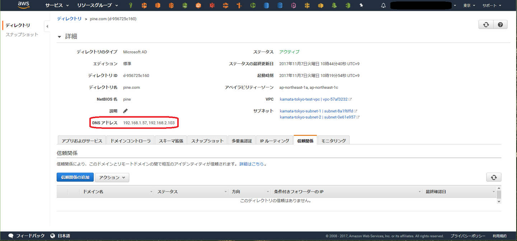This screenshot has height=241, width=517.
Task: Refresh the page with the top refresh button
Action: click(x=486, y=24)
